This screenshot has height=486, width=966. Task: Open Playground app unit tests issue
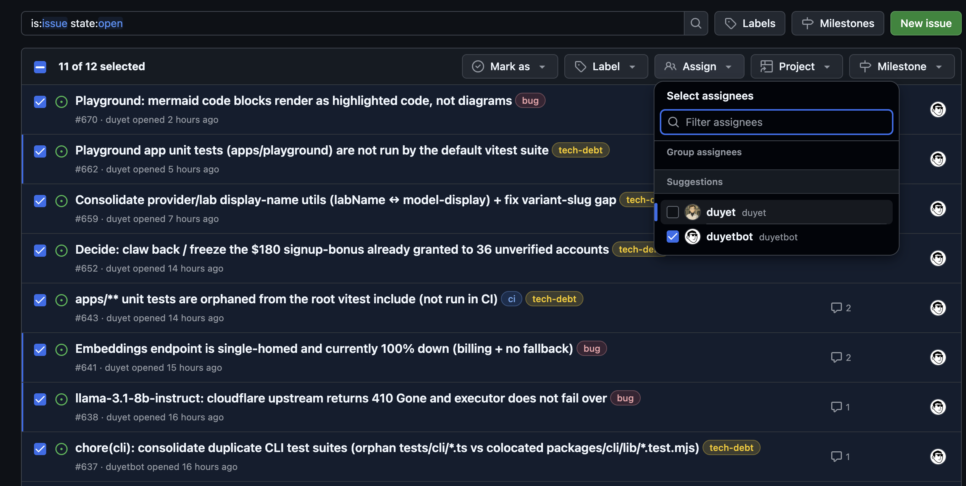[312, 150]
